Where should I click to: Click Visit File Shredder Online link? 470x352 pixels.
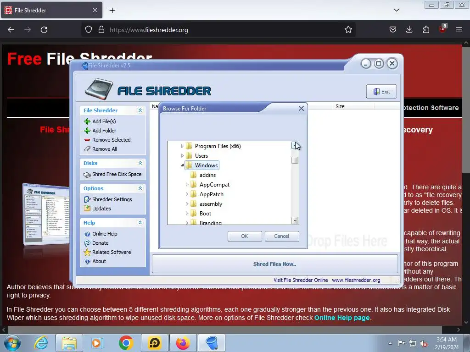click(301, 280)
